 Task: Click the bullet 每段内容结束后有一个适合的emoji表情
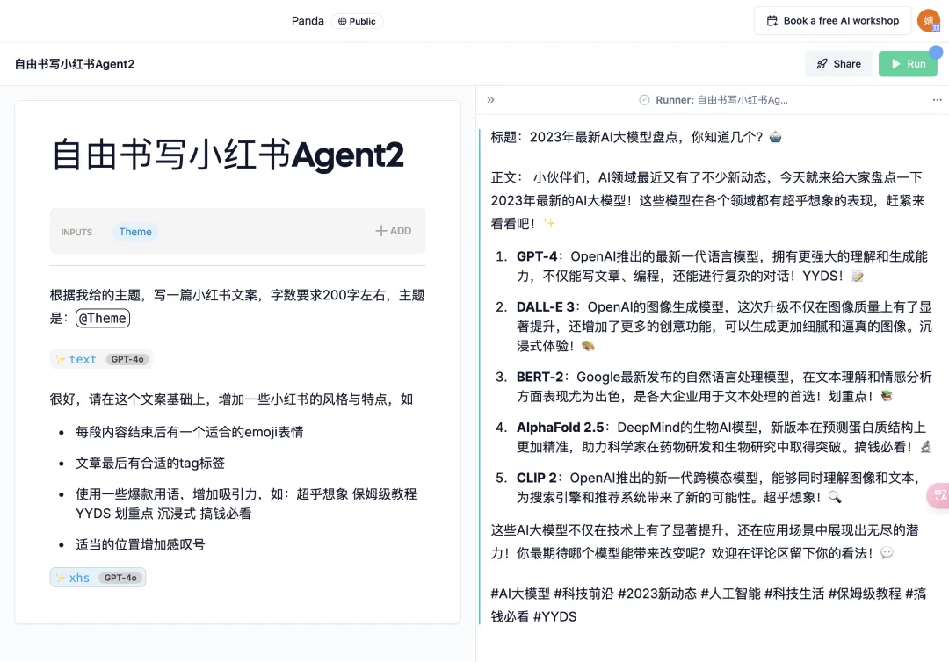click(190, 432)
